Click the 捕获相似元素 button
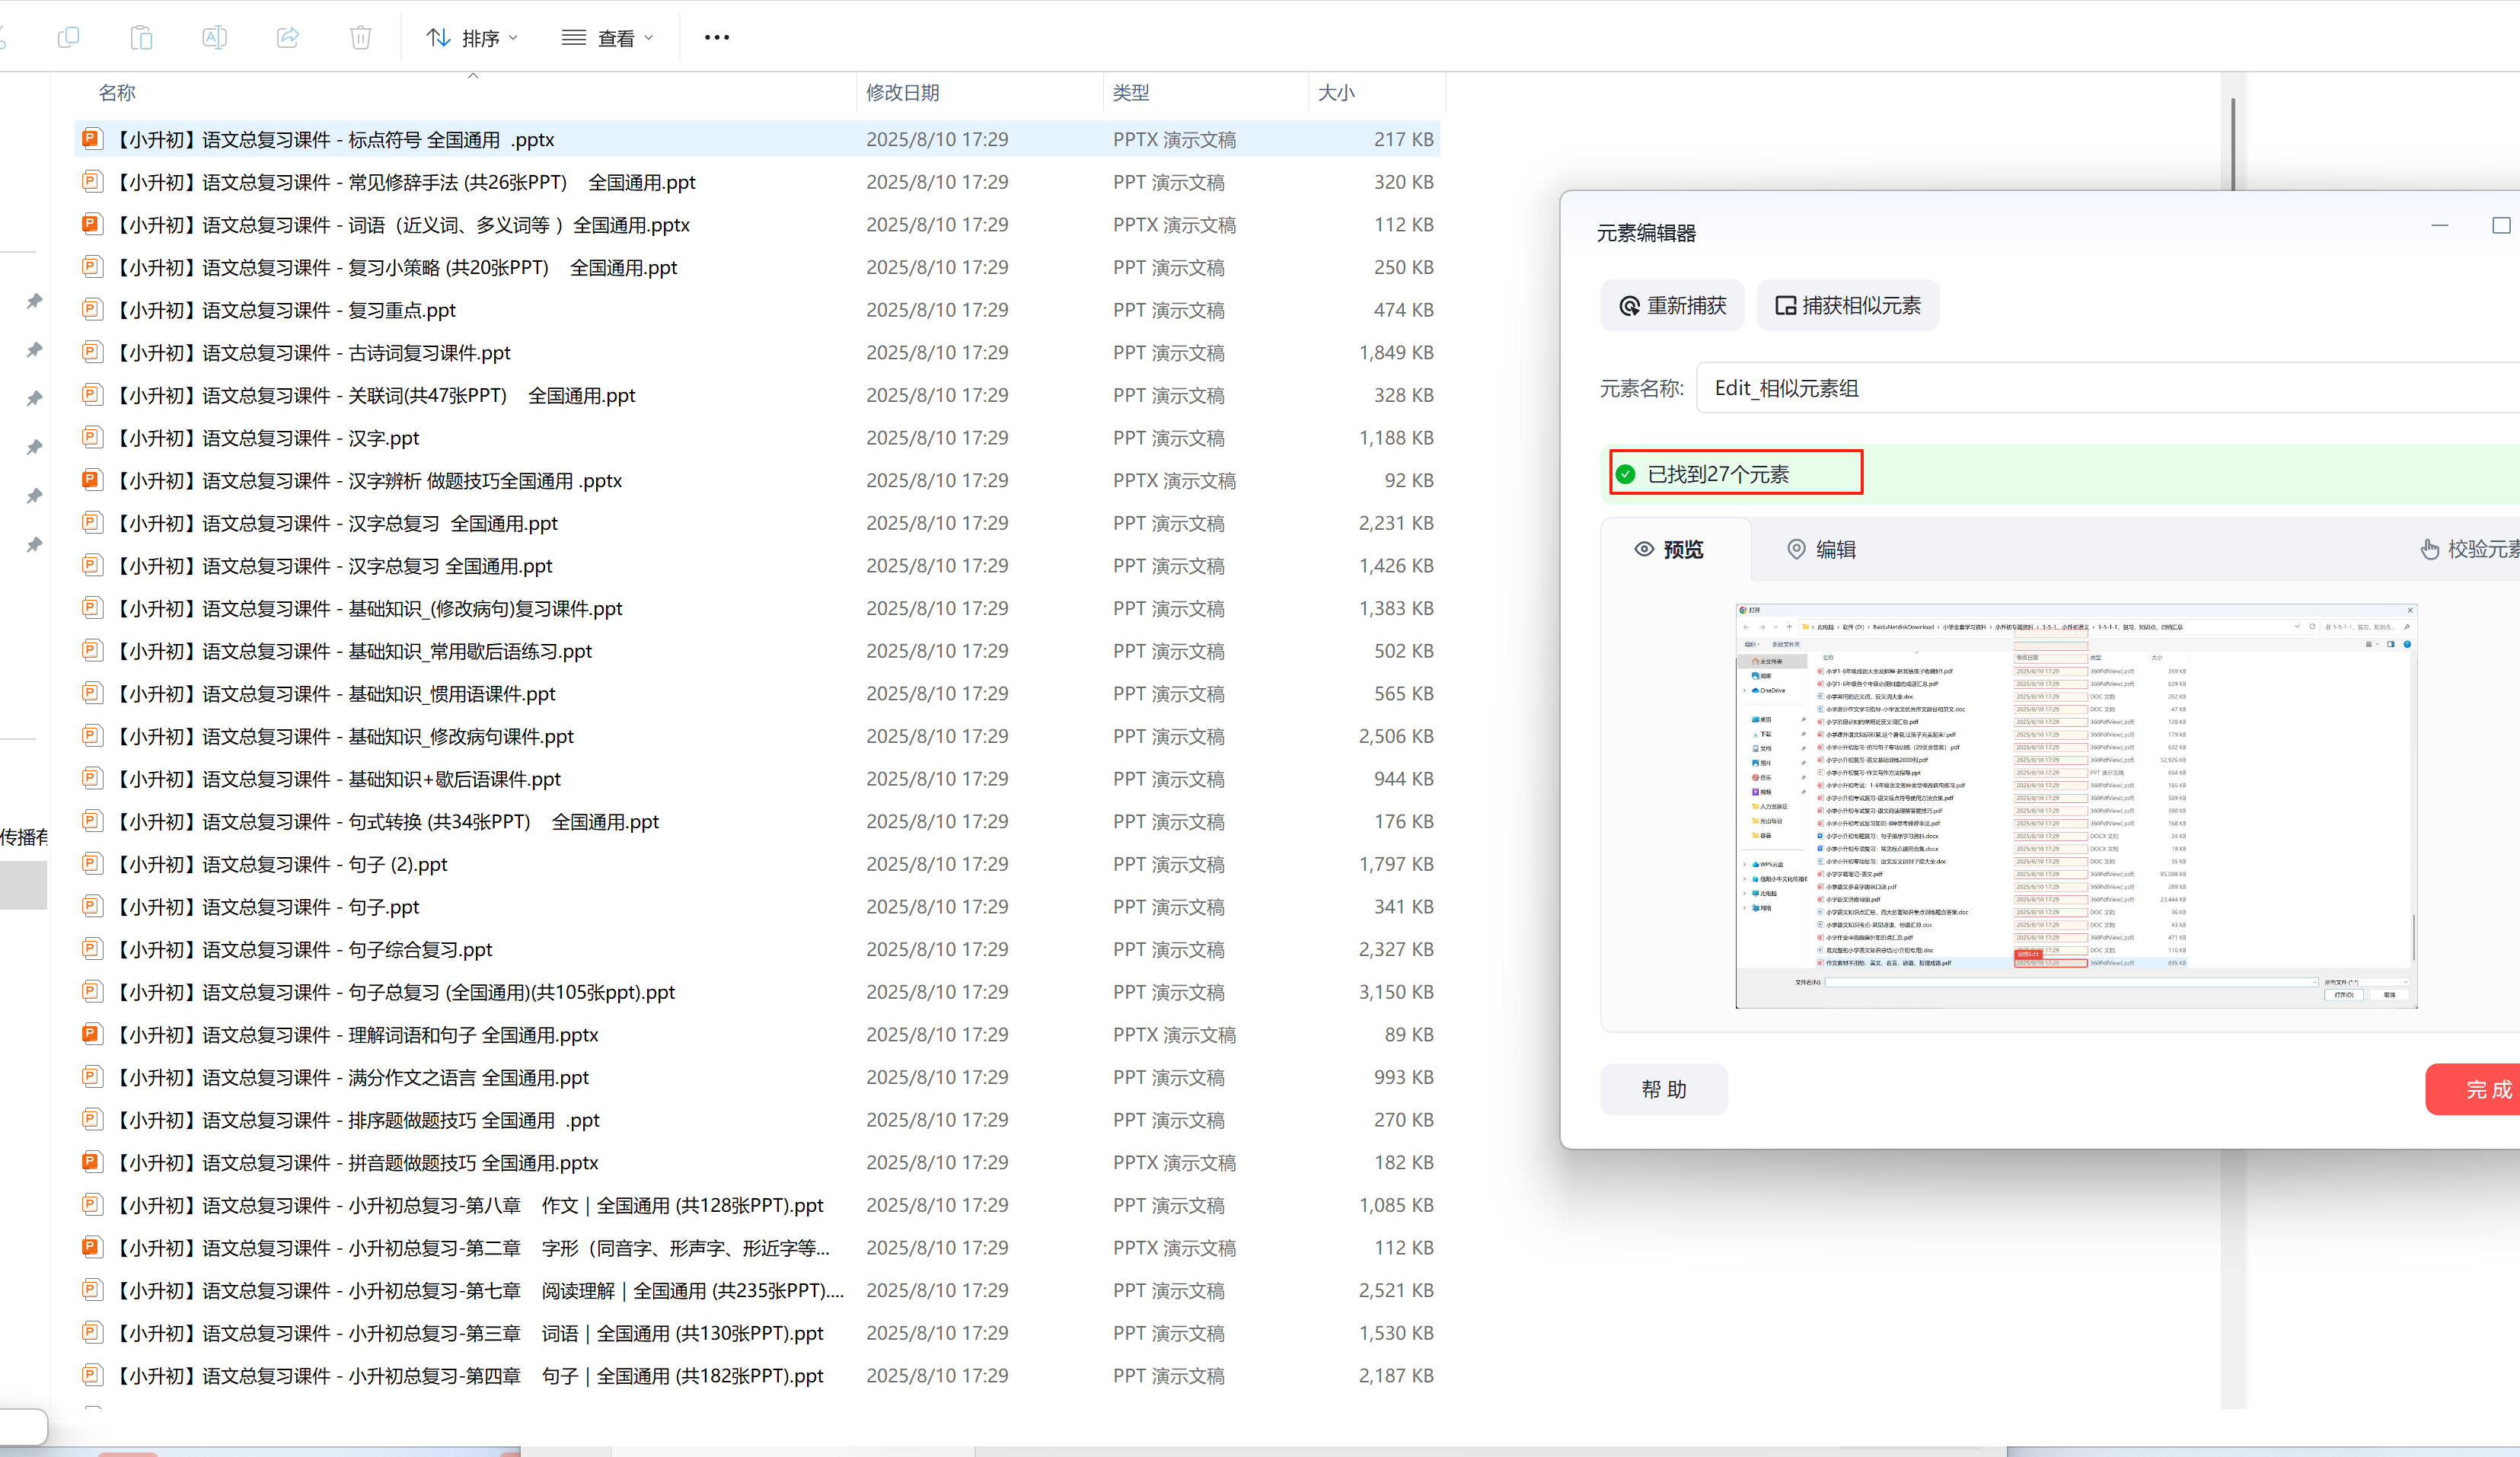 [1848, 305]
